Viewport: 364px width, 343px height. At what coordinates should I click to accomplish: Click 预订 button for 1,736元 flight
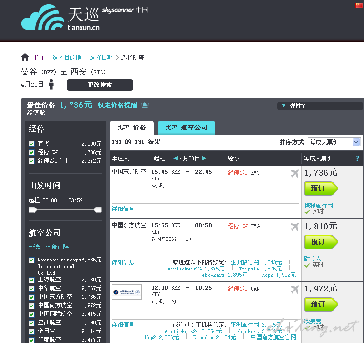[321, 188]
